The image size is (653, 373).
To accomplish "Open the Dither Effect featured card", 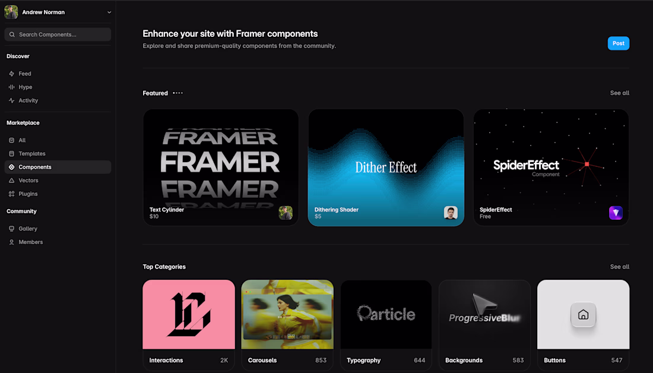I will coord(386,167).
